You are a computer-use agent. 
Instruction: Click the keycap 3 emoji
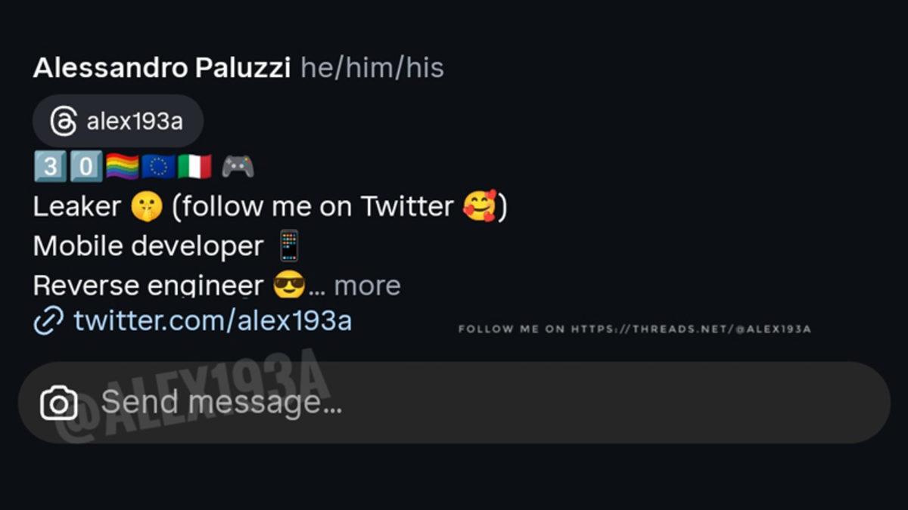50,166
